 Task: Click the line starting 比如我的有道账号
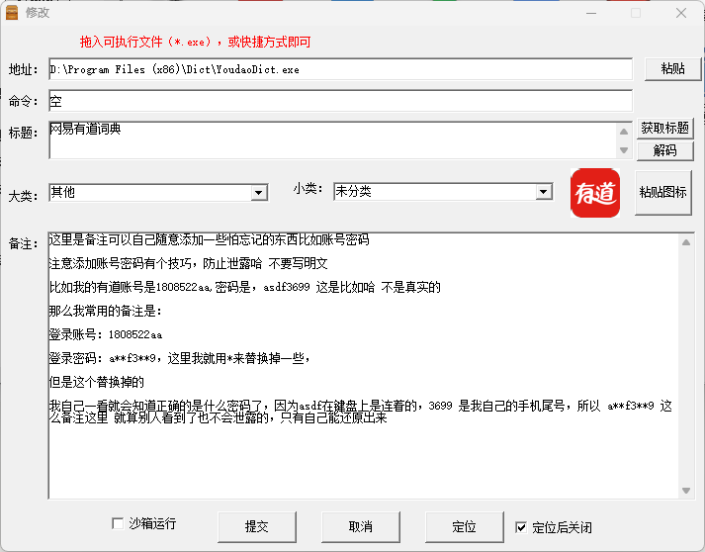pyautogui.click(x=244, y=287)
